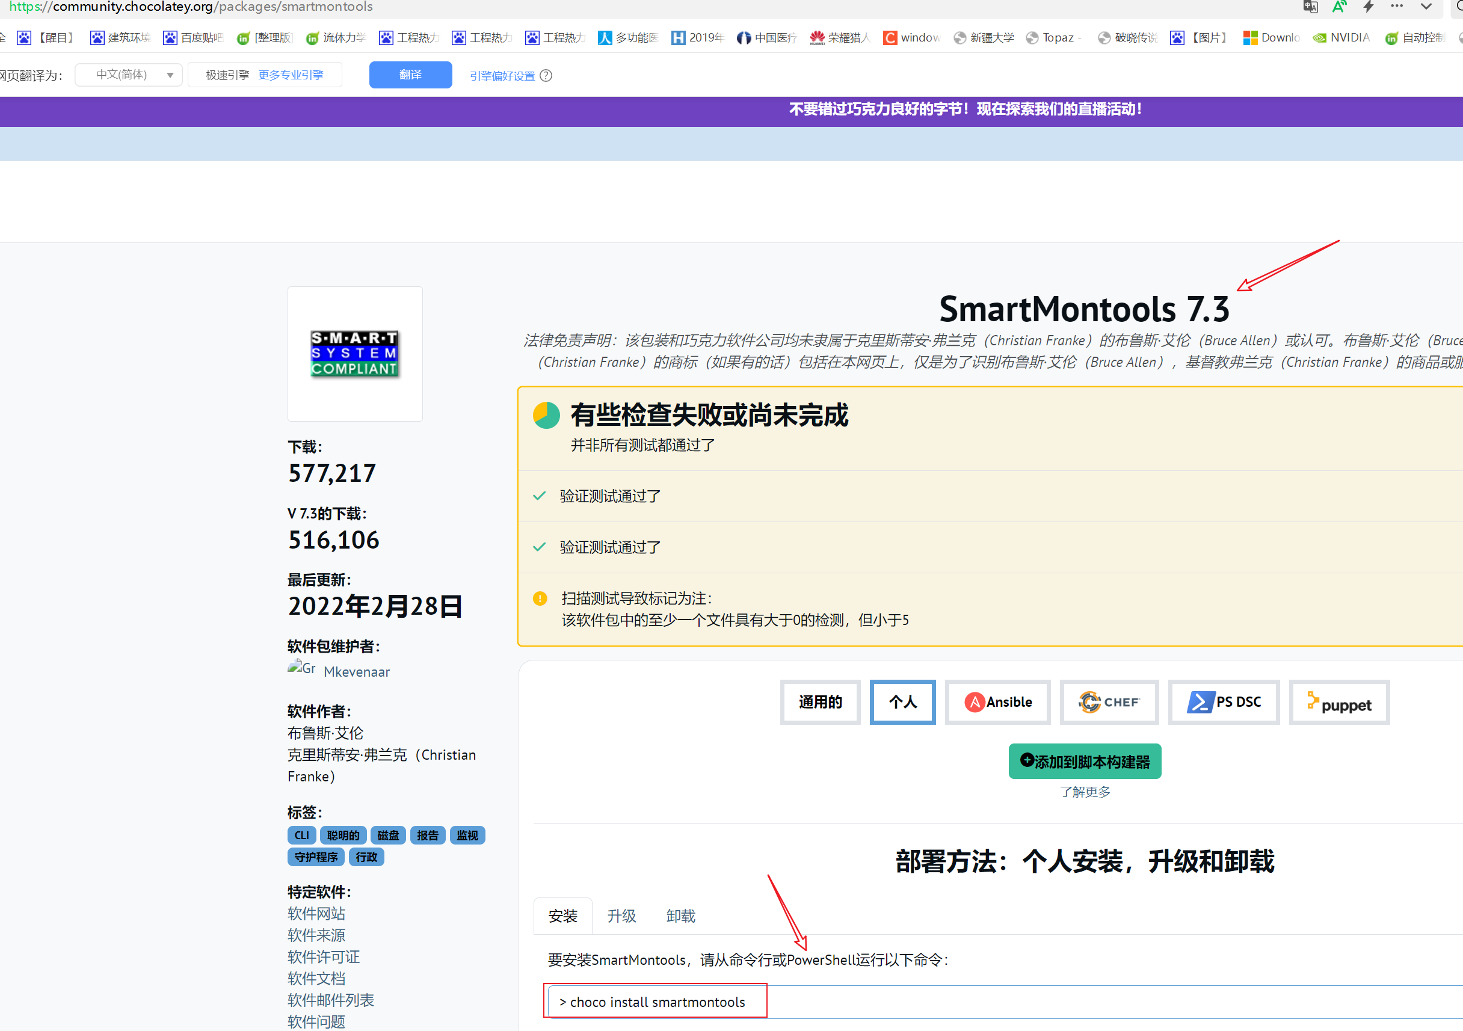Click the browser address bar URL
This screenshot has height=1031, width=1463.
pyautogui.click(x=191, y=7)
